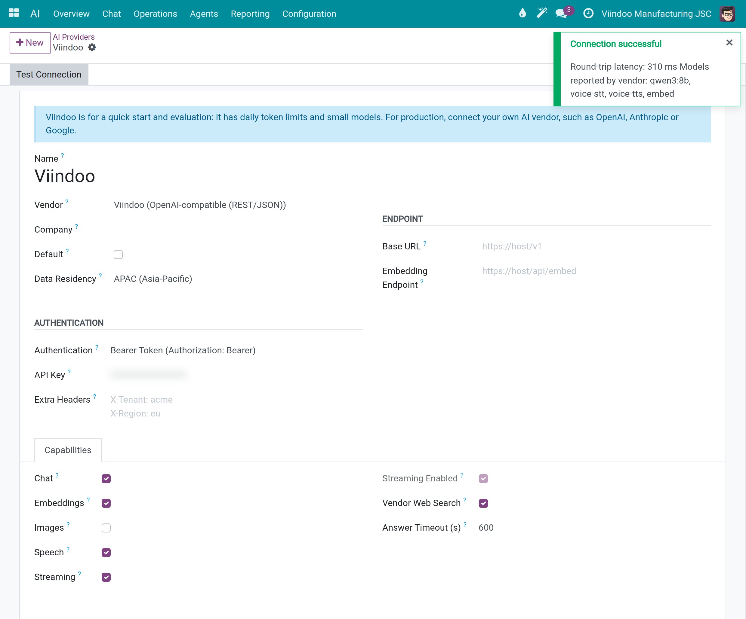Click the user avatar in top bar
Image resolution: width=746 pixels, height=619 pixels.
point(727,14)
